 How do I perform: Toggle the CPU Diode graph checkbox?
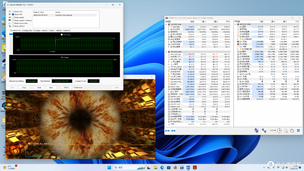[x=62, y=35]
